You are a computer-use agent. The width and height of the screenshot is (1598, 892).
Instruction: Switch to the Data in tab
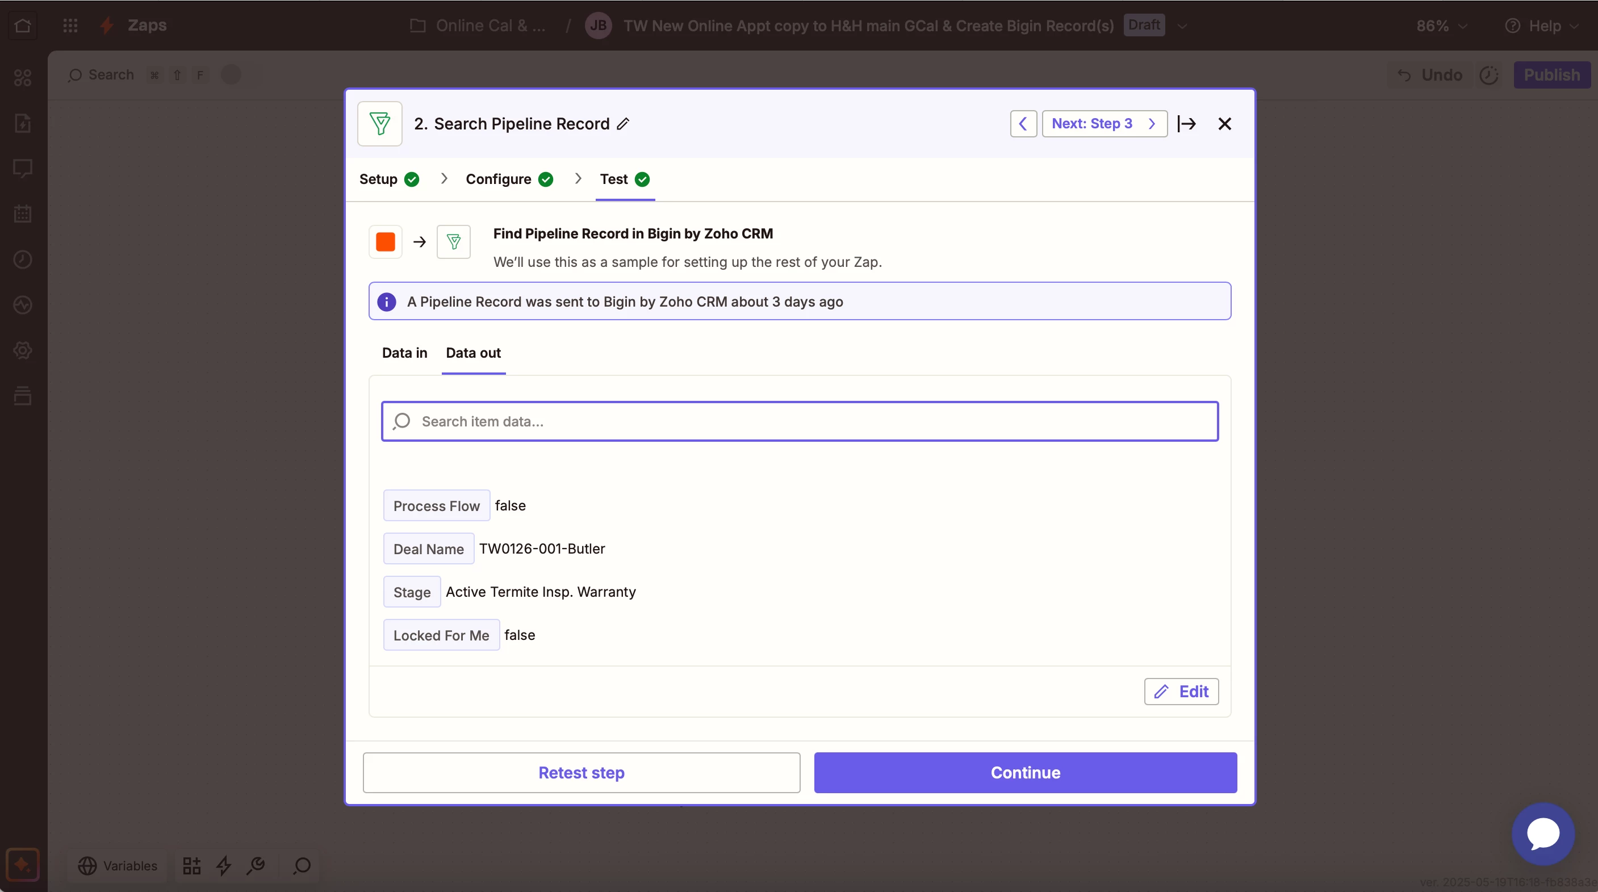[x=404, y=353]
